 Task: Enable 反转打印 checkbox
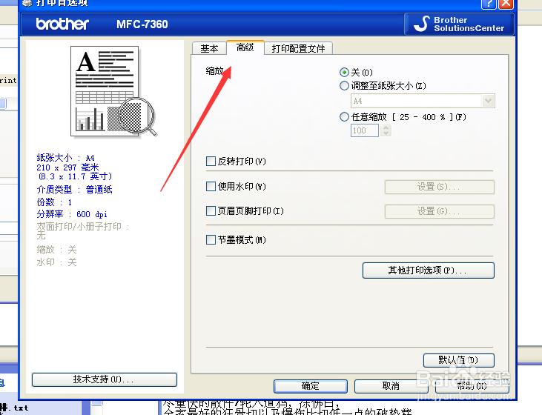click(x=211, y=161)
